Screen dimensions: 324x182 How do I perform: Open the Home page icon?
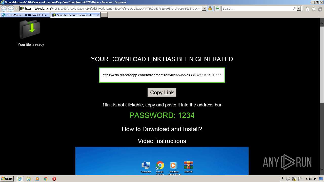coord(307,9)
